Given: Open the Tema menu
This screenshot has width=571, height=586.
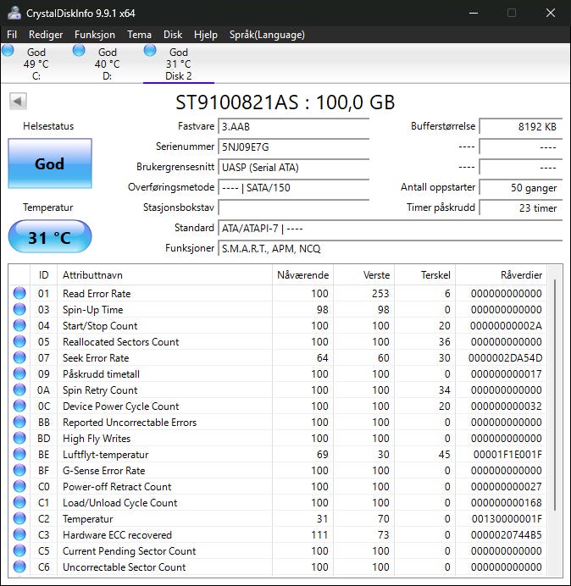Looking at the screenshot, I should point(139,35).
